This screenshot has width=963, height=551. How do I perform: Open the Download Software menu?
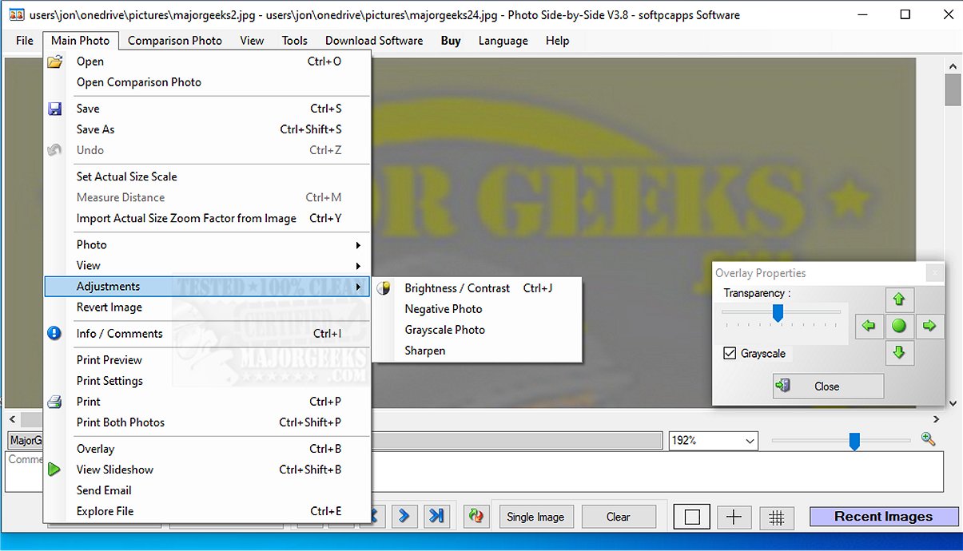[374, 41]
